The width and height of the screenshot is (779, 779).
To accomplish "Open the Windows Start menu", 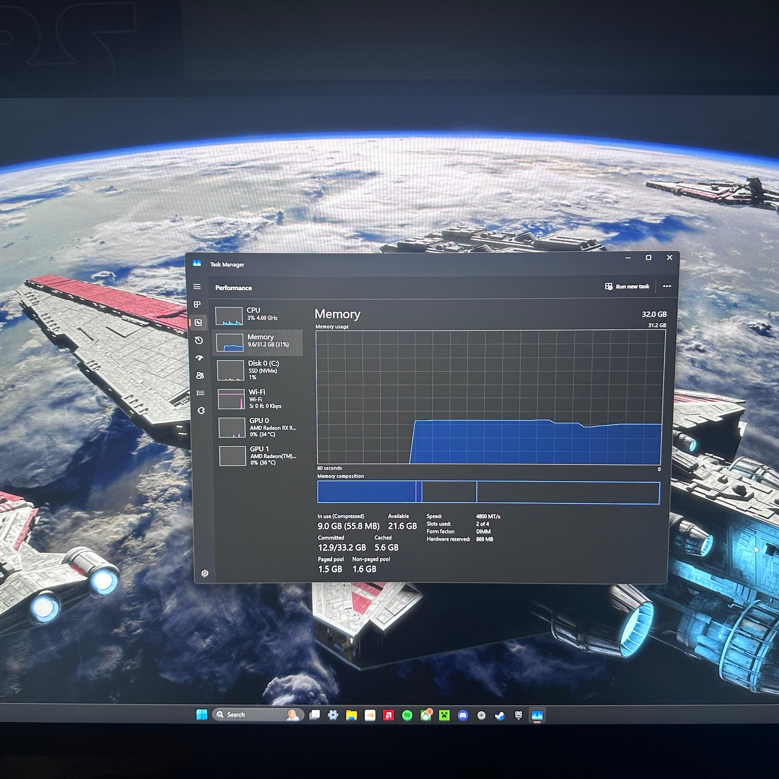I will [202, 714].
